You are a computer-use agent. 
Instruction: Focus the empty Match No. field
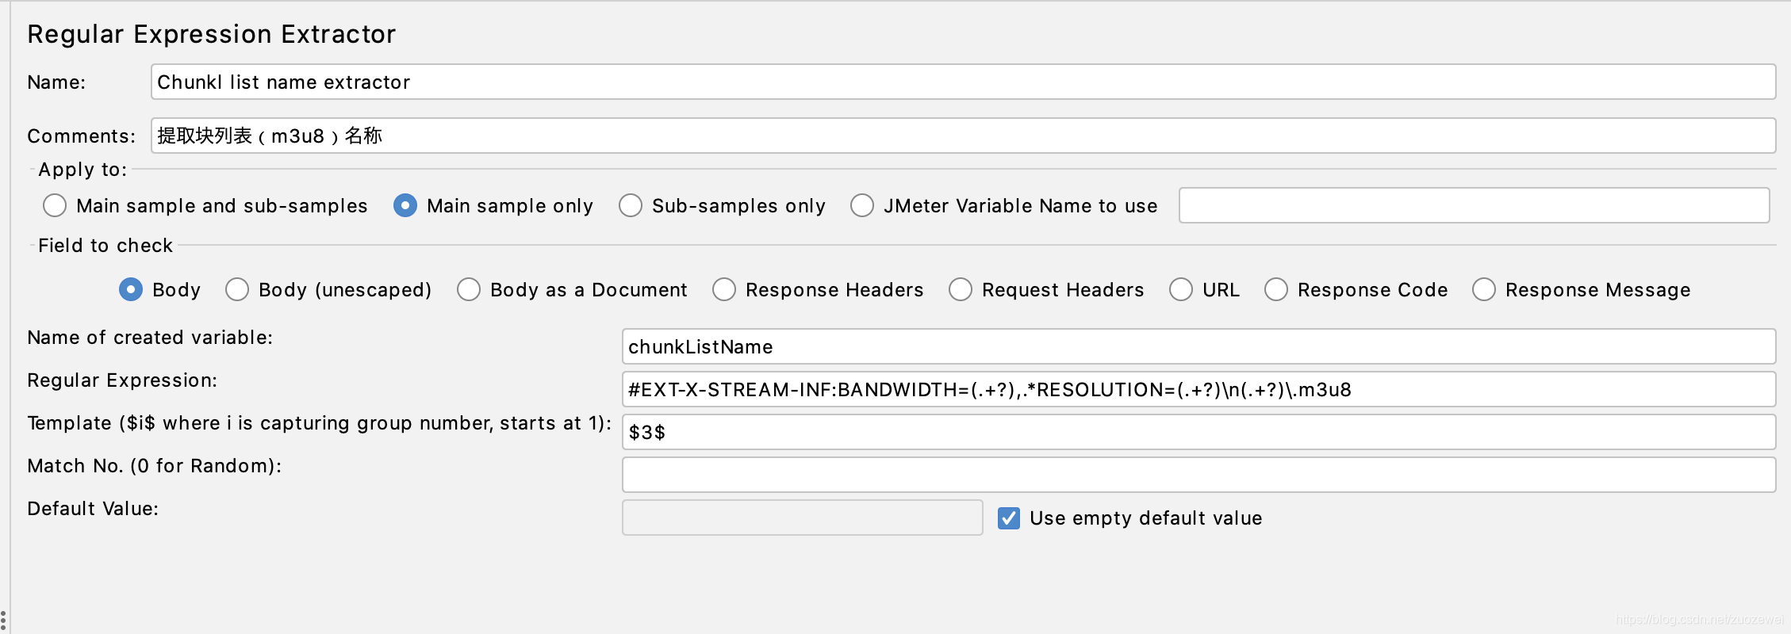(1198, 475)
